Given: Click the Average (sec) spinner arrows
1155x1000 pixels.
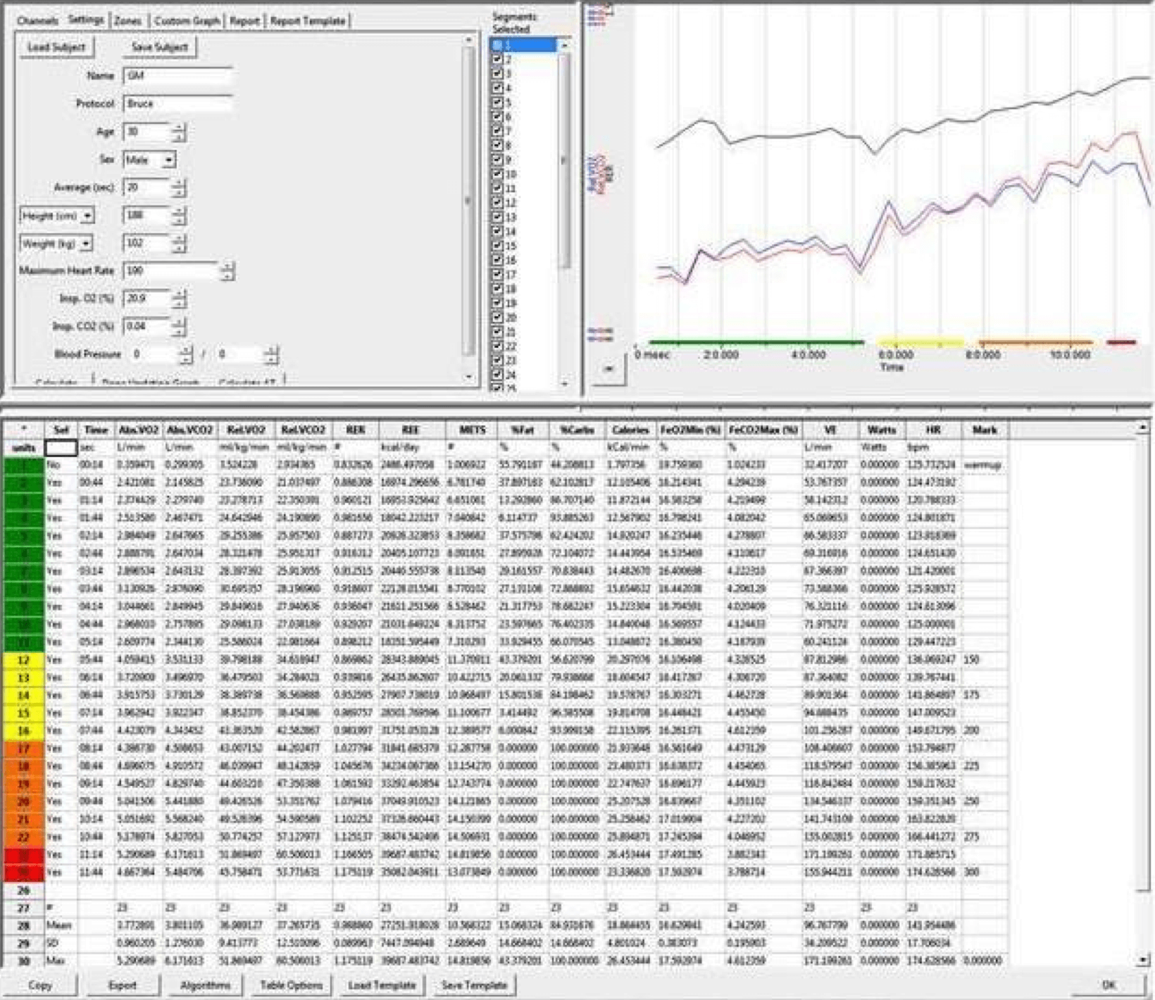Looking at the screenshot, I should pyautogui.click(x=179, y=187).
